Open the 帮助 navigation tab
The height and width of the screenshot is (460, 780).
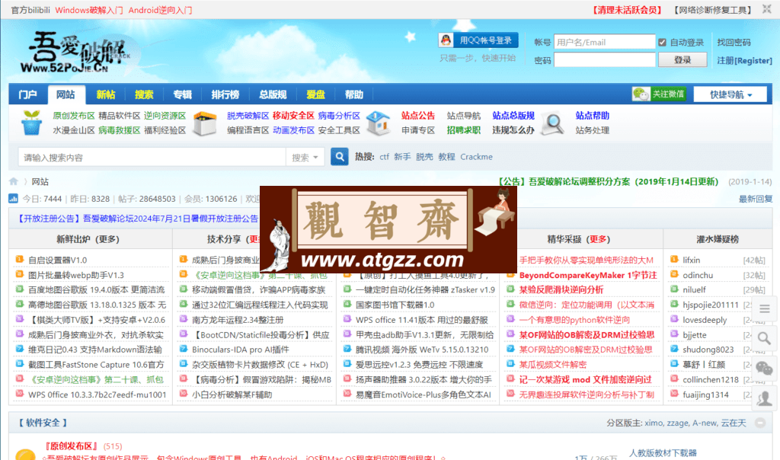pyautogui.click(x=353, y=94)
